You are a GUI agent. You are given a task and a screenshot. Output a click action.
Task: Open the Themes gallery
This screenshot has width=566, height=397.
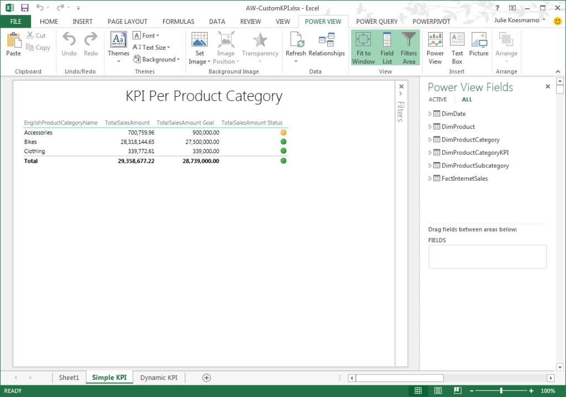tap(118, 47)
